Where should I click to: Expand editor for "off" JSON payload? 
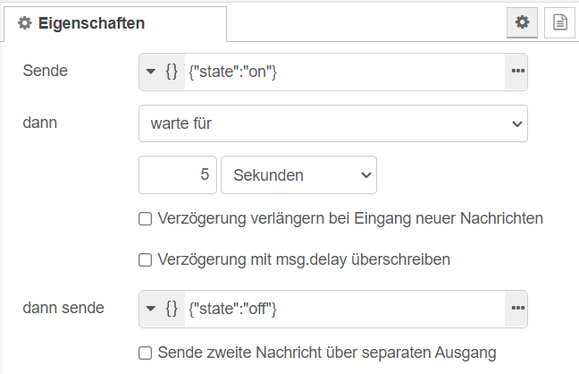point(516,309)
